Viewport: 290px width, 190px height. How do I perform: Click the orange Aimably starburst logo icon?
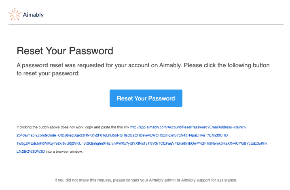point(15,15)
